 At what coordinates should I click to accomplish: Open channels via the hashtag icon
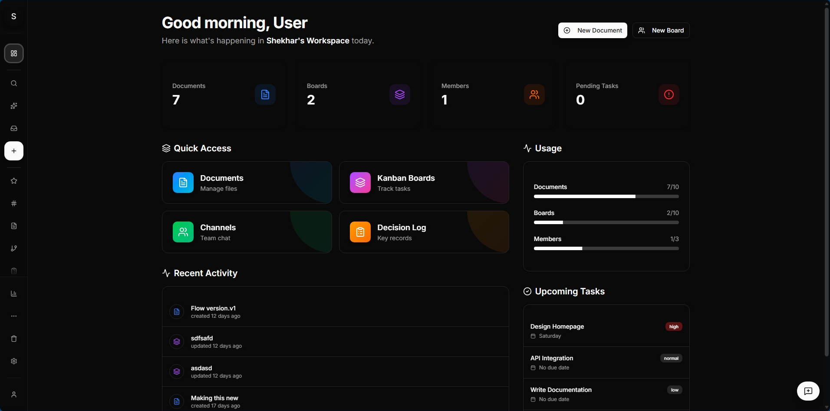coord(13,203)
